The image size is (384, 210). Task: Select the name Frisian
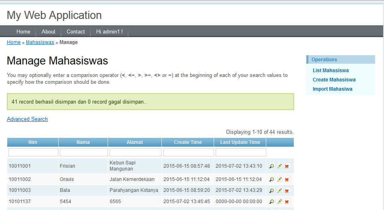[67, 166]
